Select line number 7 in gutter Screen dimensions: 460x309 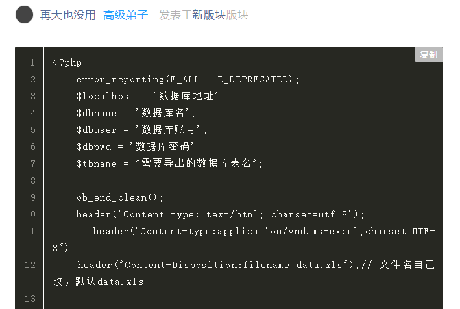coord(33,164)
